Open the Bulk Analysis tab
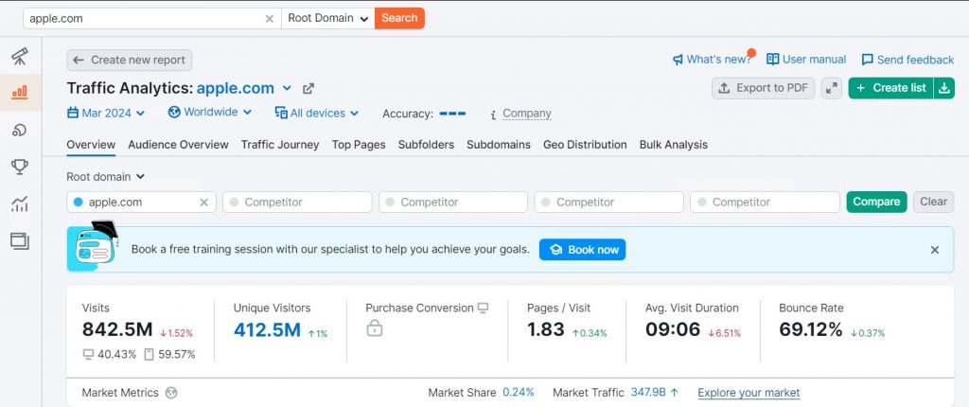This screenshot has width=969, height=407. pyautogui.click(x=674, y=145)
